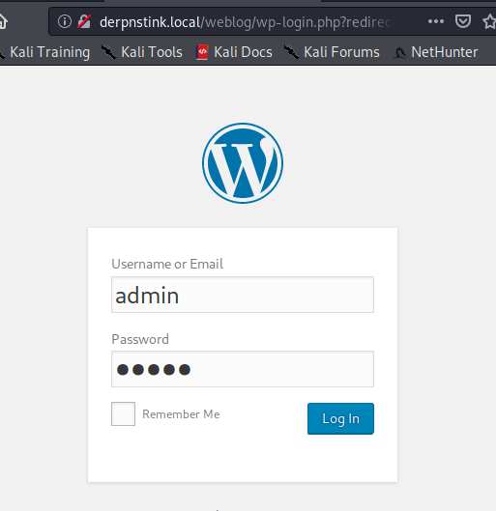
Task: Click the insecure connection padlock icon
Action: [84, 21]
